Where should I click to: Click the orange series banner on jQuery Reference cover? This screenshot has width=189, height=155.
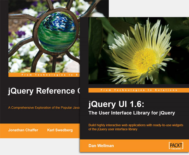click(44, 75)
